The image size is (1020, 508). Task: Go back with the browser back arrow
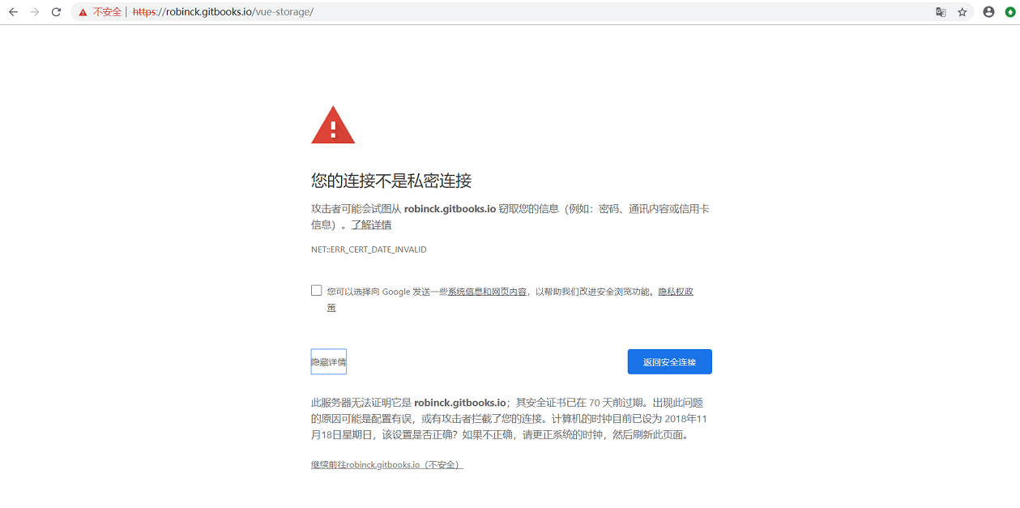13,12
